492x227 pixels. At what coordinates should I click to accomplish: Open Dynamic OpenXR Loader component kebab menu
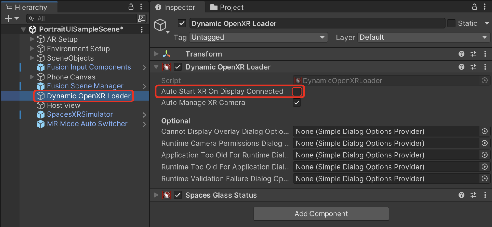(x=485, y=67)
